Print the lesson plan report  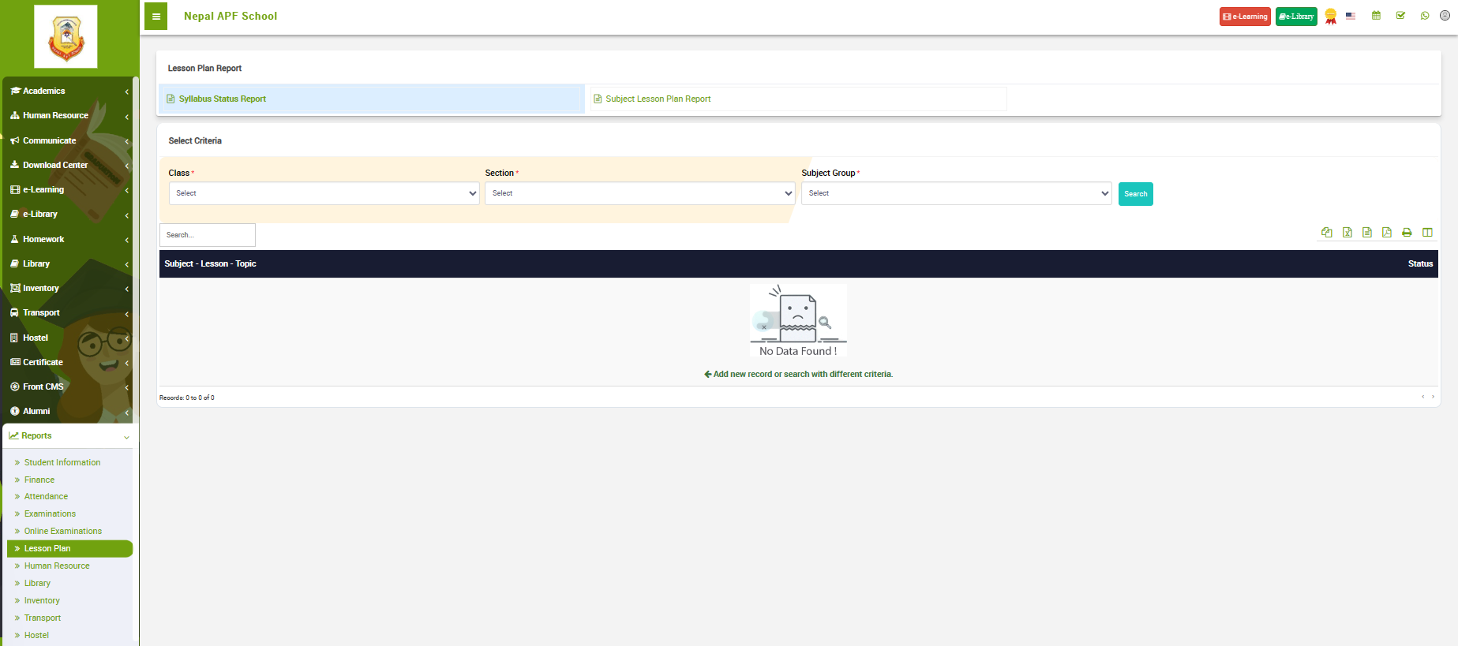[x=1406, y=233]
